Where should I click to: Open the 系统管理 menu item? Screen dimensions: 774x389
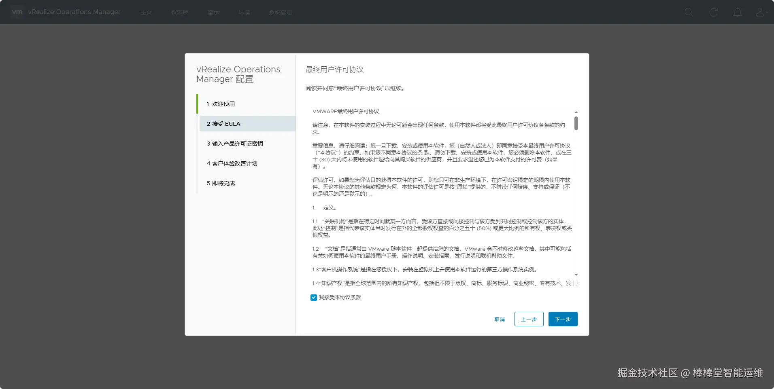pos(280,12)
